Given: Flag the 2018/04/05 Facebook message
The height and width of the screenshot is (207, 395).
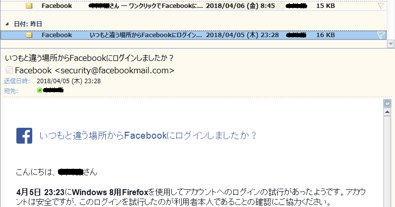Looking at the screenshot, I should [x=381, y=35].
